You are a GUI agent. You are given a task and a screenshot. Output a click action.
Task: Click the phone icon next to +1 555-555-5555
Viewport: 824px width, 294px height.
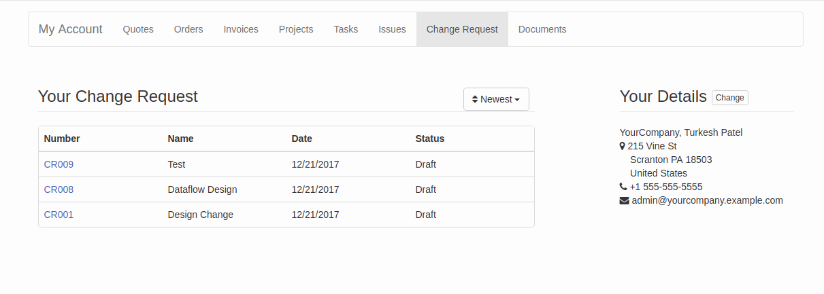[x=623, y=187]
